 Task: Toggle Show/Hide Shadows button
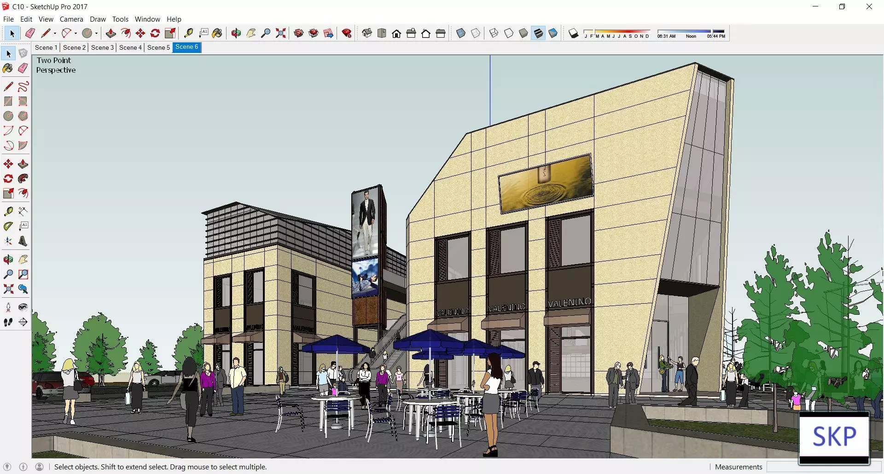tap(573, 33)
